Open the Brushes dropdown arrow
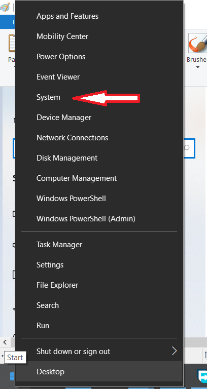 click(198, 67)
